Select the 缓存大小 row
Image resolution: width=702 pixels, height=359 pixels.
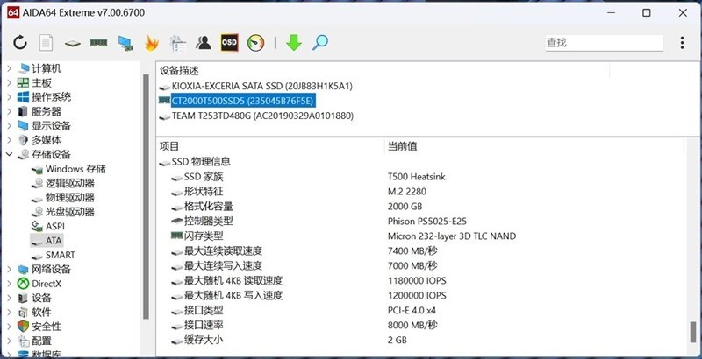click(204, 340)
